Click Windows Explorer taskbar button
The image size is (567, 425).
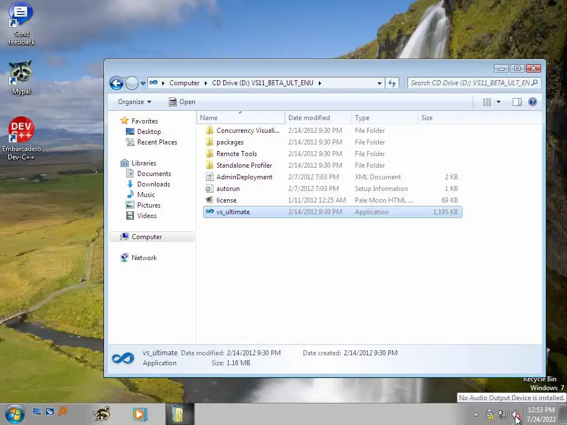(180, 414)
